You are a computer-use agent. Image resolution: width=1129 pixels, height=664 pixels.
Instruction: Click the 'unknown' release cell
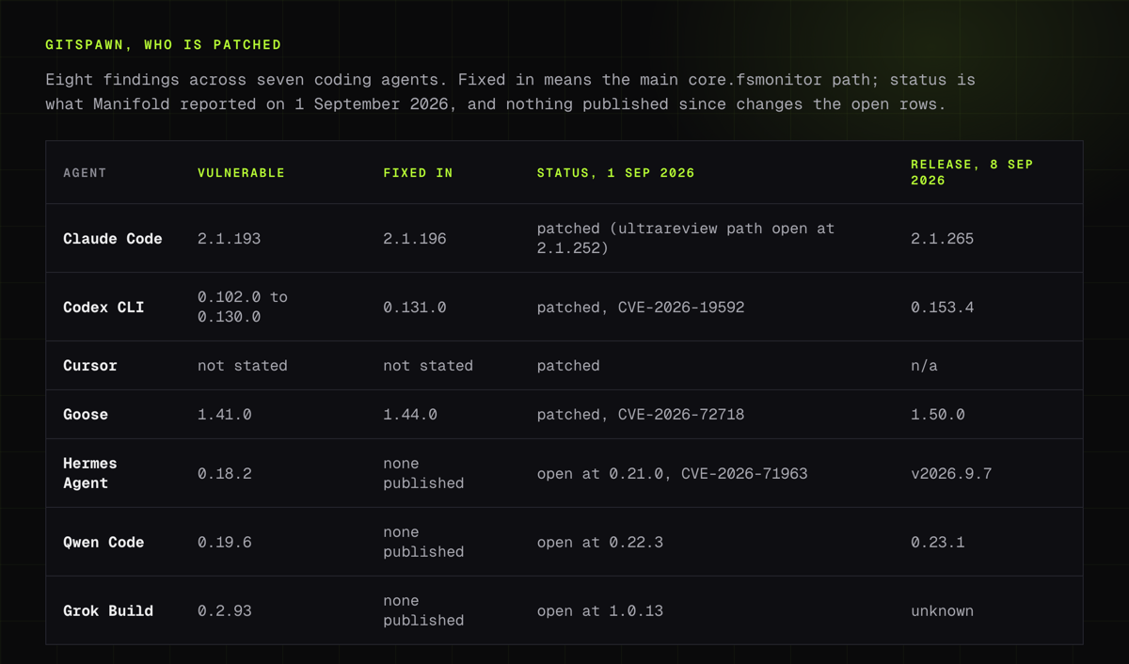pos(942,611)
